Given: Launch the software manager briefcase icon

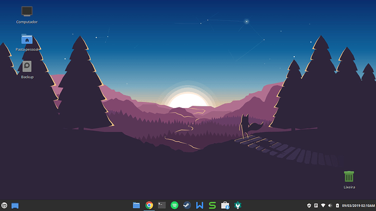Looking at the screenshot, I should click(225, 206).
